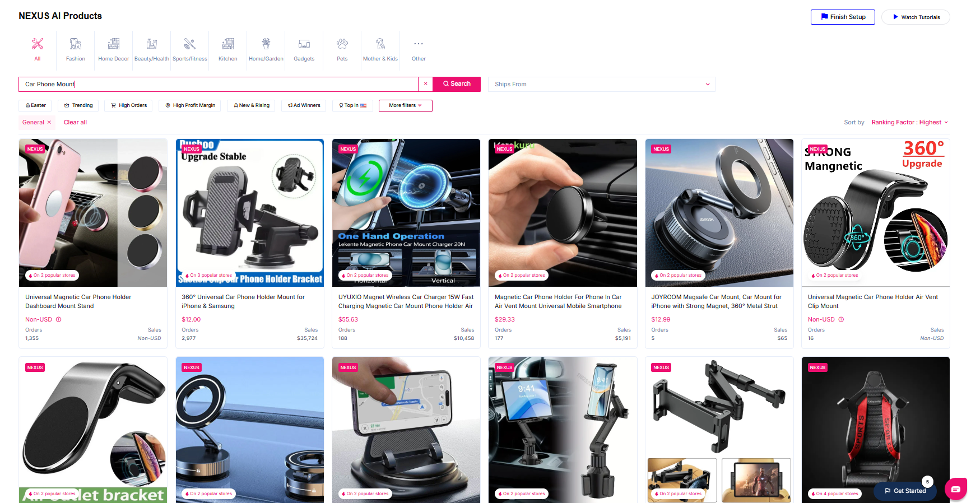Click the $55.63 price on UYUXIO charger
This screenshot has height=503, width=971.
(348, 319)
